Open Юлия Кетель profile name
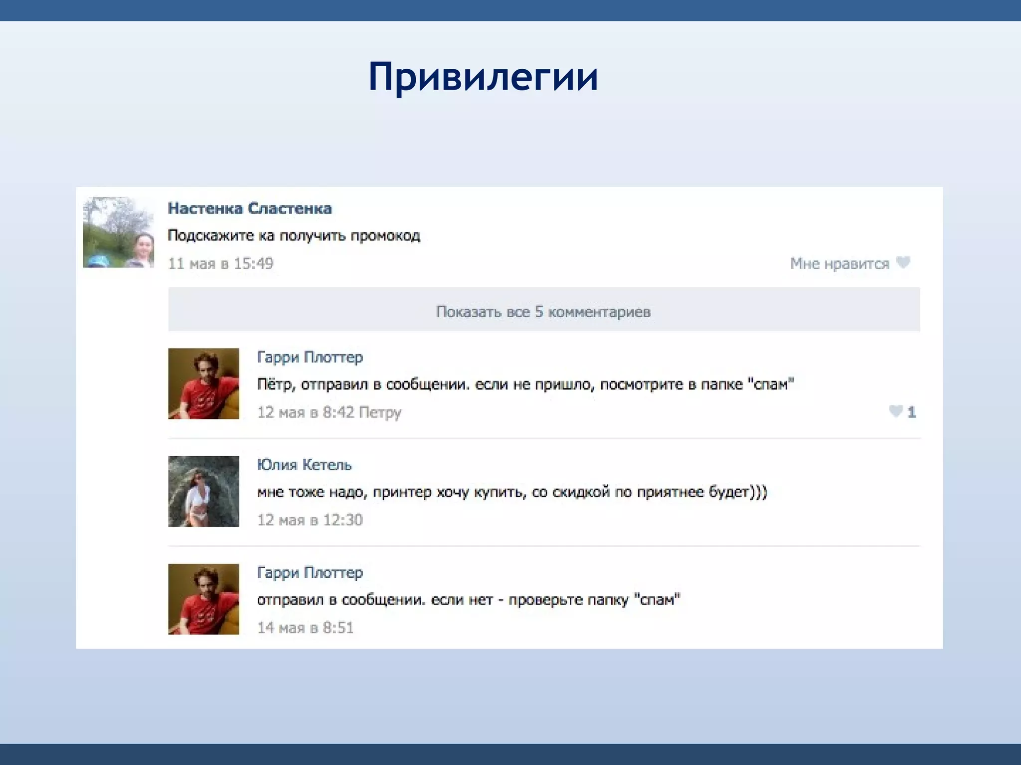Image resolution: width=1021 pixels, height=765 pixels. pyautogui.click(x=304, y=465)
